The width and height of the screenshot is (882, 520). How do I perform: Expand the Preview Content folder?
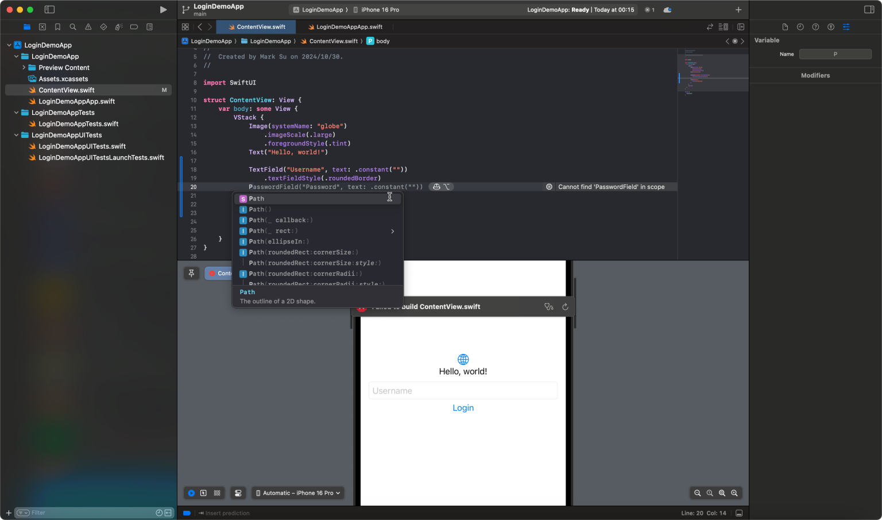click(24, 68)
